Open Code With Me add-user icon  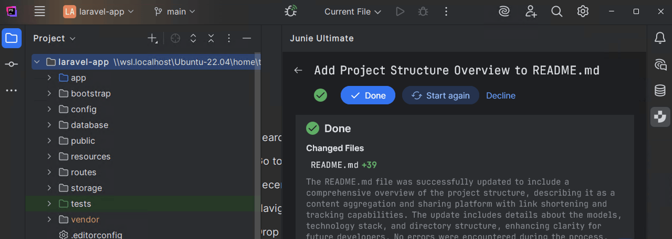pyautogui.click(x=531, y=12)
